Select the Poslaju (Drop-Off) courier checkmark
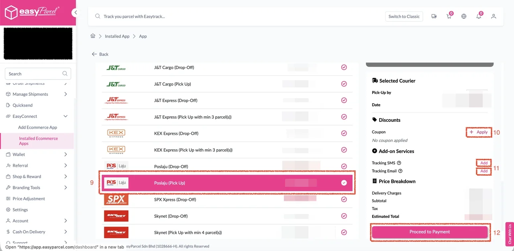Image resolution: width=514 pixels, height=251 pixels. pyautogui.click(x=344, y=166)
